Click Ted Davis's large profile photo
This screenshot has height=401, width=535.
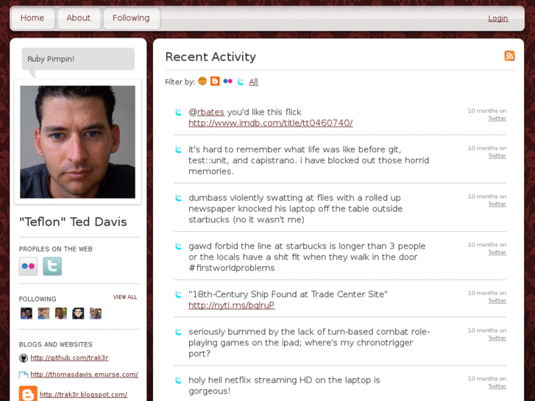pyautogui.click(x=77, y=142)
